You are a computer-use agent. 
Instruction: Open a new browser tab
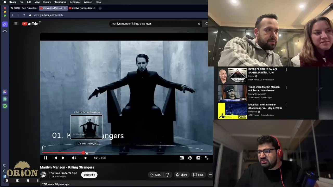[x=100, y=8]
